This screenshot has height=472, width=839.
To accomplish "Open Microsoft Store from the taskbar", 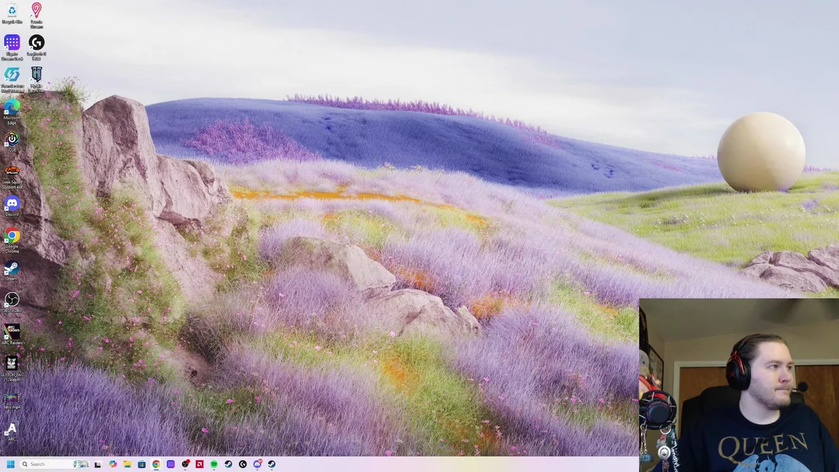I will coord(142,464).
